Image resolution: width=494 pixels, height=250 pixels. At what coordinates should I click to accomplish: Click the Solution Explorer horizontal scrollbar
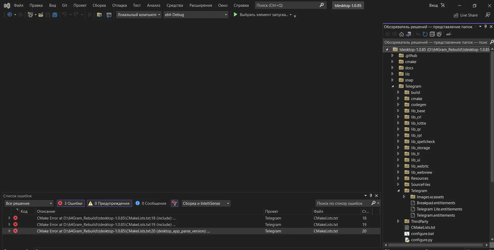pos(435,245)
